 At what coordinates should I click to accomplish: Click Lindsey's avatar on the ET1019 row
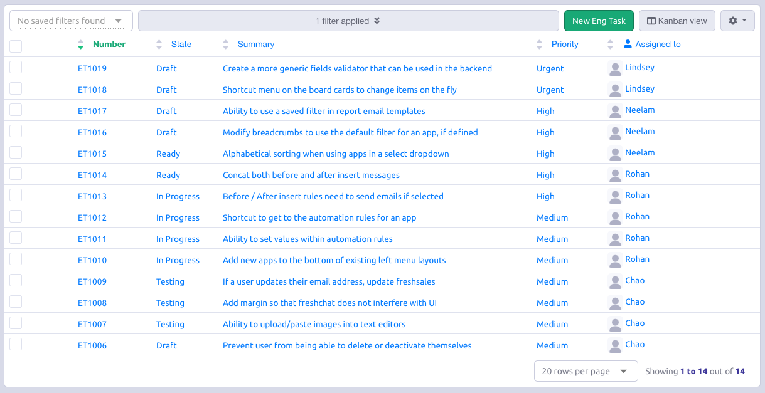(616, 68)
